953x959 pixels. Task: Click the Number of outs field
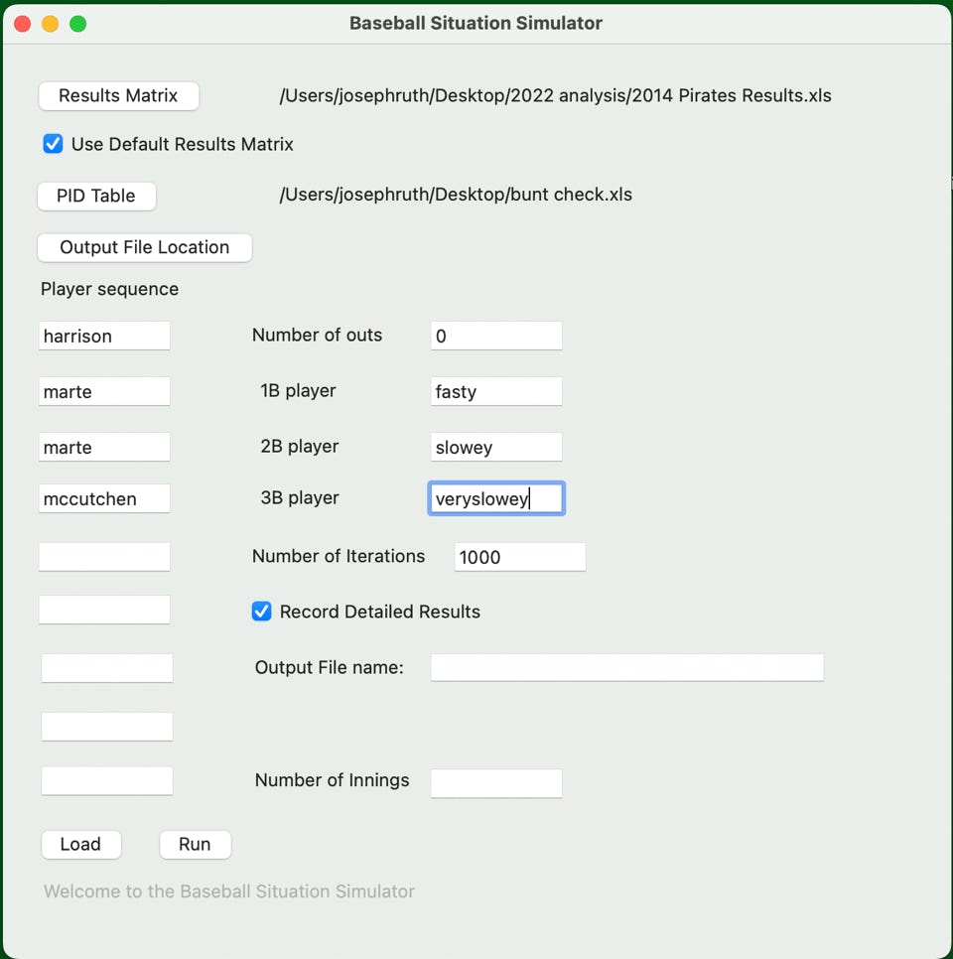pos(496,336)
